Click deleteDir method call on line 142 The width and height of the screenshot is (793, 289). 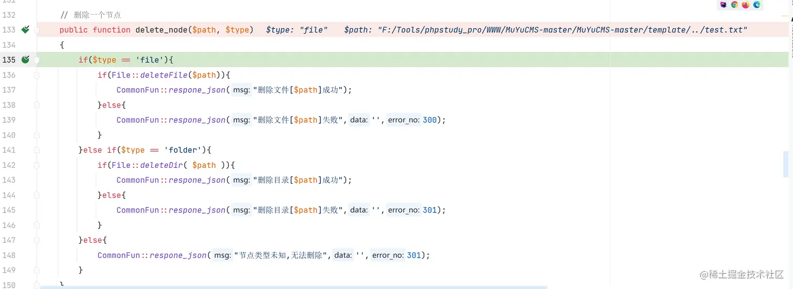(162, 165)
